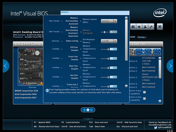Click CPU Fan Header value field 100
The height and width of the screenshot is (132, 176).
[x=113, y=49]
